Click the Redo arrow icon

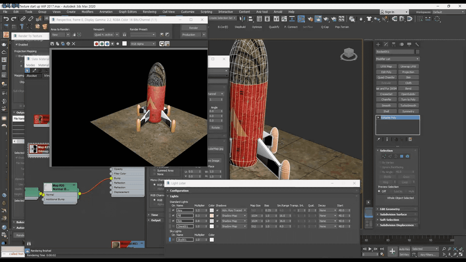coord(14,19)
